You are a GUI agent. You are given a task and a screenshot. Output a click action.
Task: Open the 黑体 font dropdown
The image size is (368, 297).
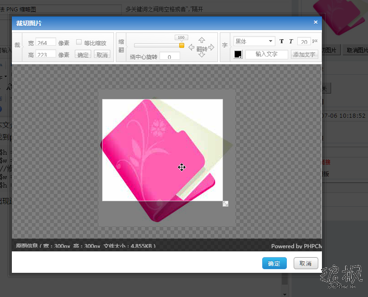coord(254,42)
